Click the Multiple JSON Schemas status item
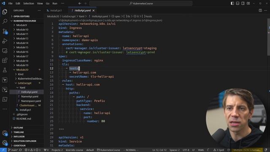Viewport: 270px width, 152px height. (247, 150)
